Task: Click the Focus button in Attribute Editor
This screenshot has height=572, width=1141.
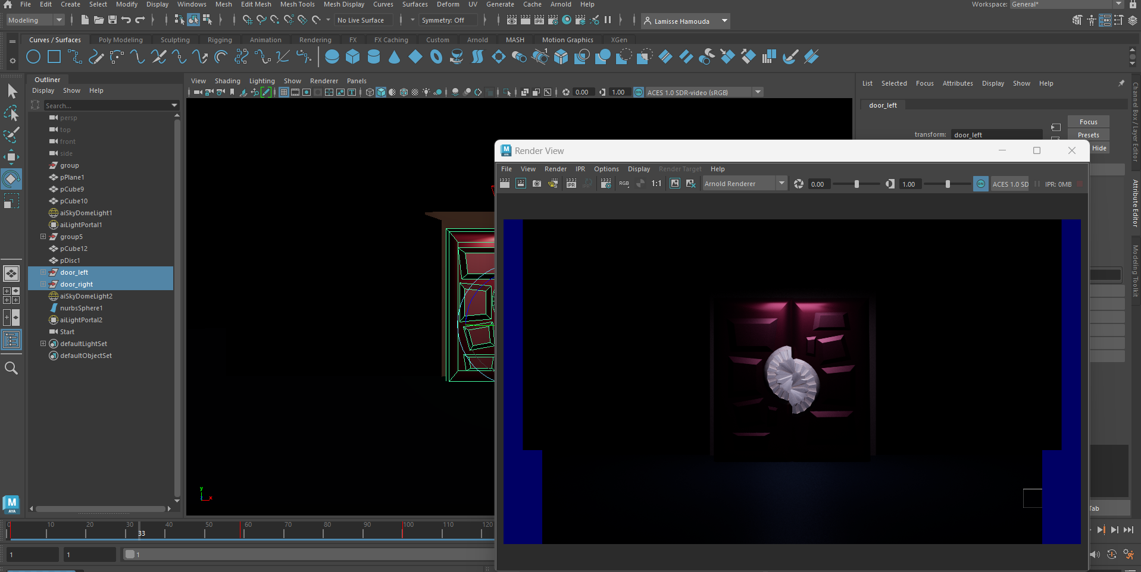Action: [x=1088, y=122]
